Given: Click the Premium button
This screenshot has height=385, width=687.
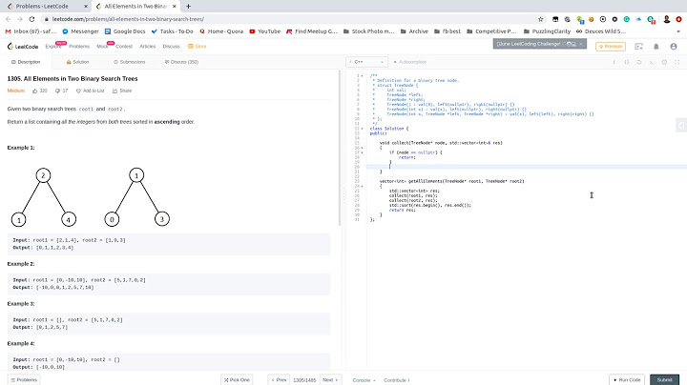Looking at the screenshot, I should click(x=611, y=47).
